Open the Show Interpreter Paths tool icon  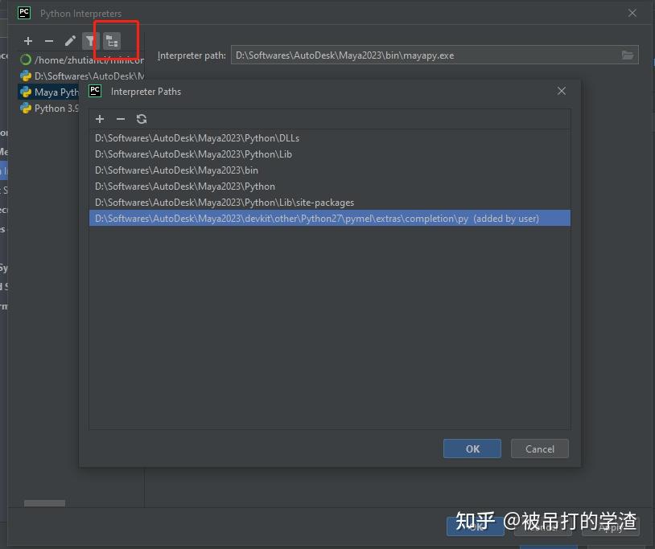click(x=113, y=39)
